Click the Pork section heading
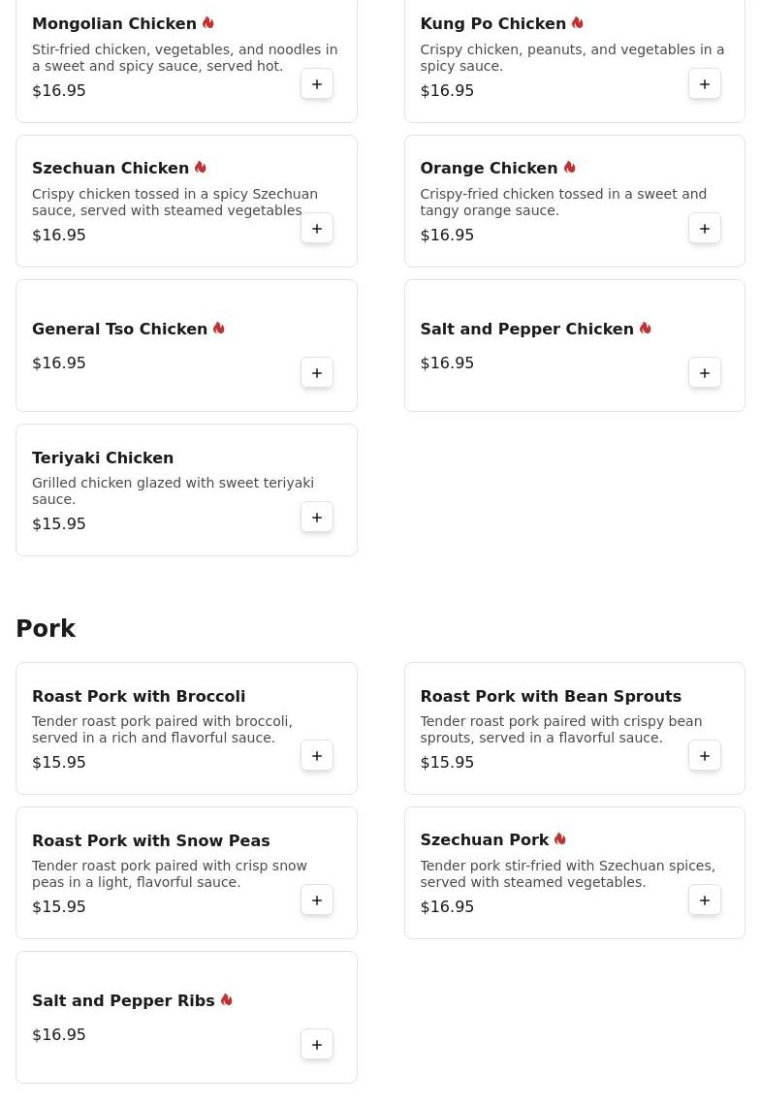This screenshot has width=761, height=1105. [46, 629]
